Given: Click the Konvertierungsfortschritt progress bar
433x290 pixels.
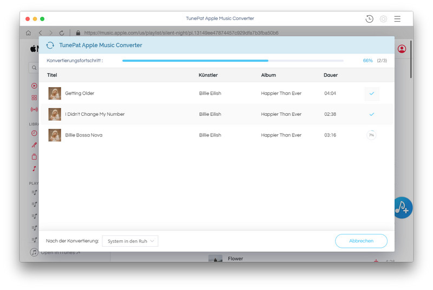Looking at the screenshot, I should coord(233,61).
